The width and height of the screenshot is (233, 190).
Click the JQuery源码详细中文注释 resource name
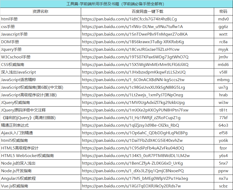(x=23, y=110)
